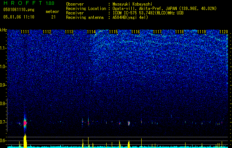This screenshot has height=148, width=232.
Task: Click the 0.6 kHz axis label
Action: pyautogui.click(x=3, y=141)
